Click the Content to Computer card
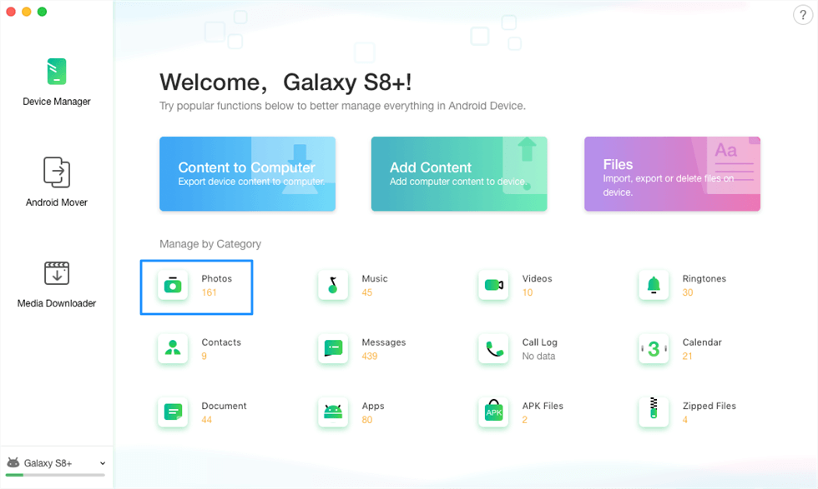Viewport: 818px width, 489px height. 247,174
